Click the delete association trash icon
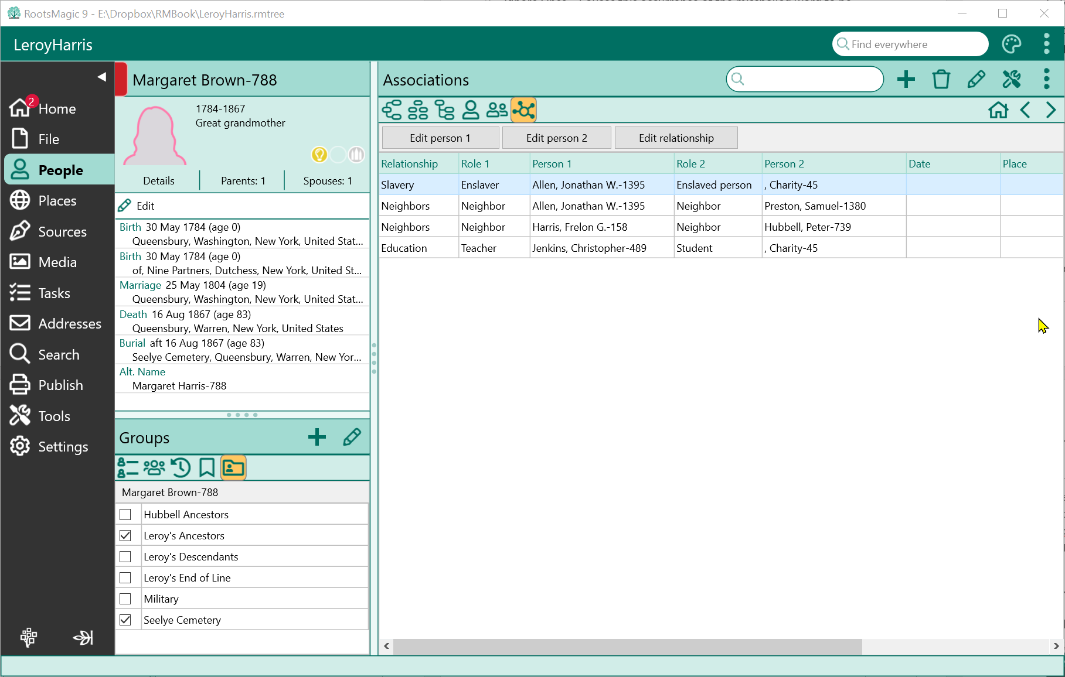 [x=941, y=80]
